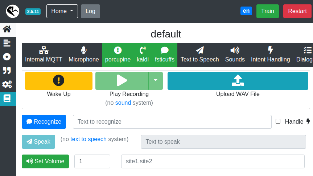Screen dimensions: 313x176
Task: Follow the 'text to speech' link
Action: pyautogui.click(x=88, y=139)
